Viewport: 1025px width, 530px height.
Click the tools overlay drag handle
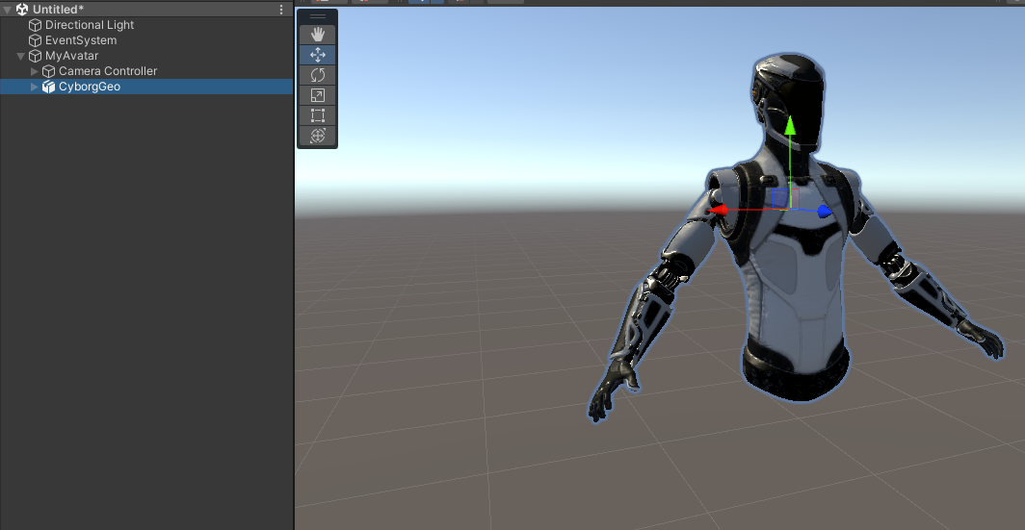[x=318, y=16]
